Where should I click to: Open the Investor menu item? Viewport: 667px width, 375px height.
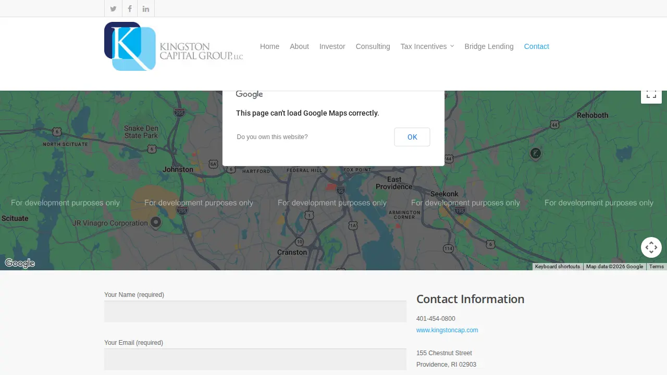tap(332, 46)
